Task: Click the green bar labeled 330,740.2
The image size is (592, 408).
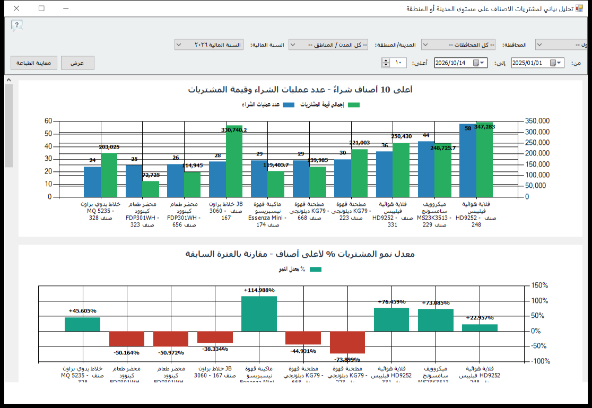Action: click(x=234, y=161)
